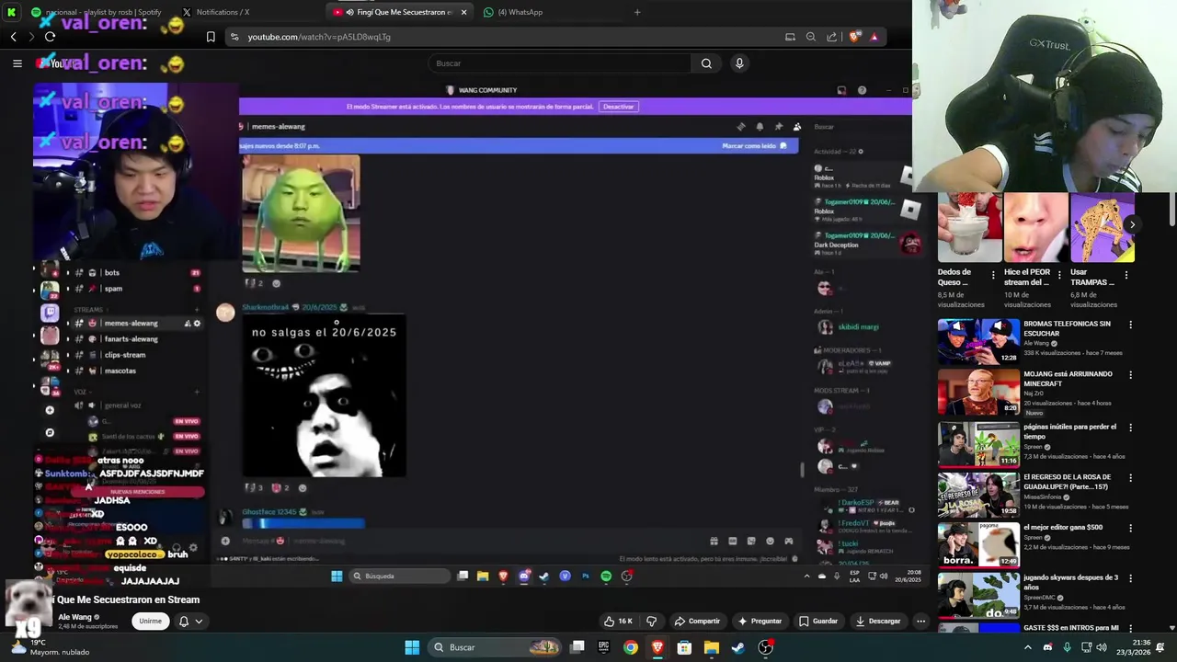Play BROMAS TELEFONICAS SIN ESCUCHAR thumbnail
Image resolution: width=1177 pixels, height=662 pixels.
click(978, 341)
